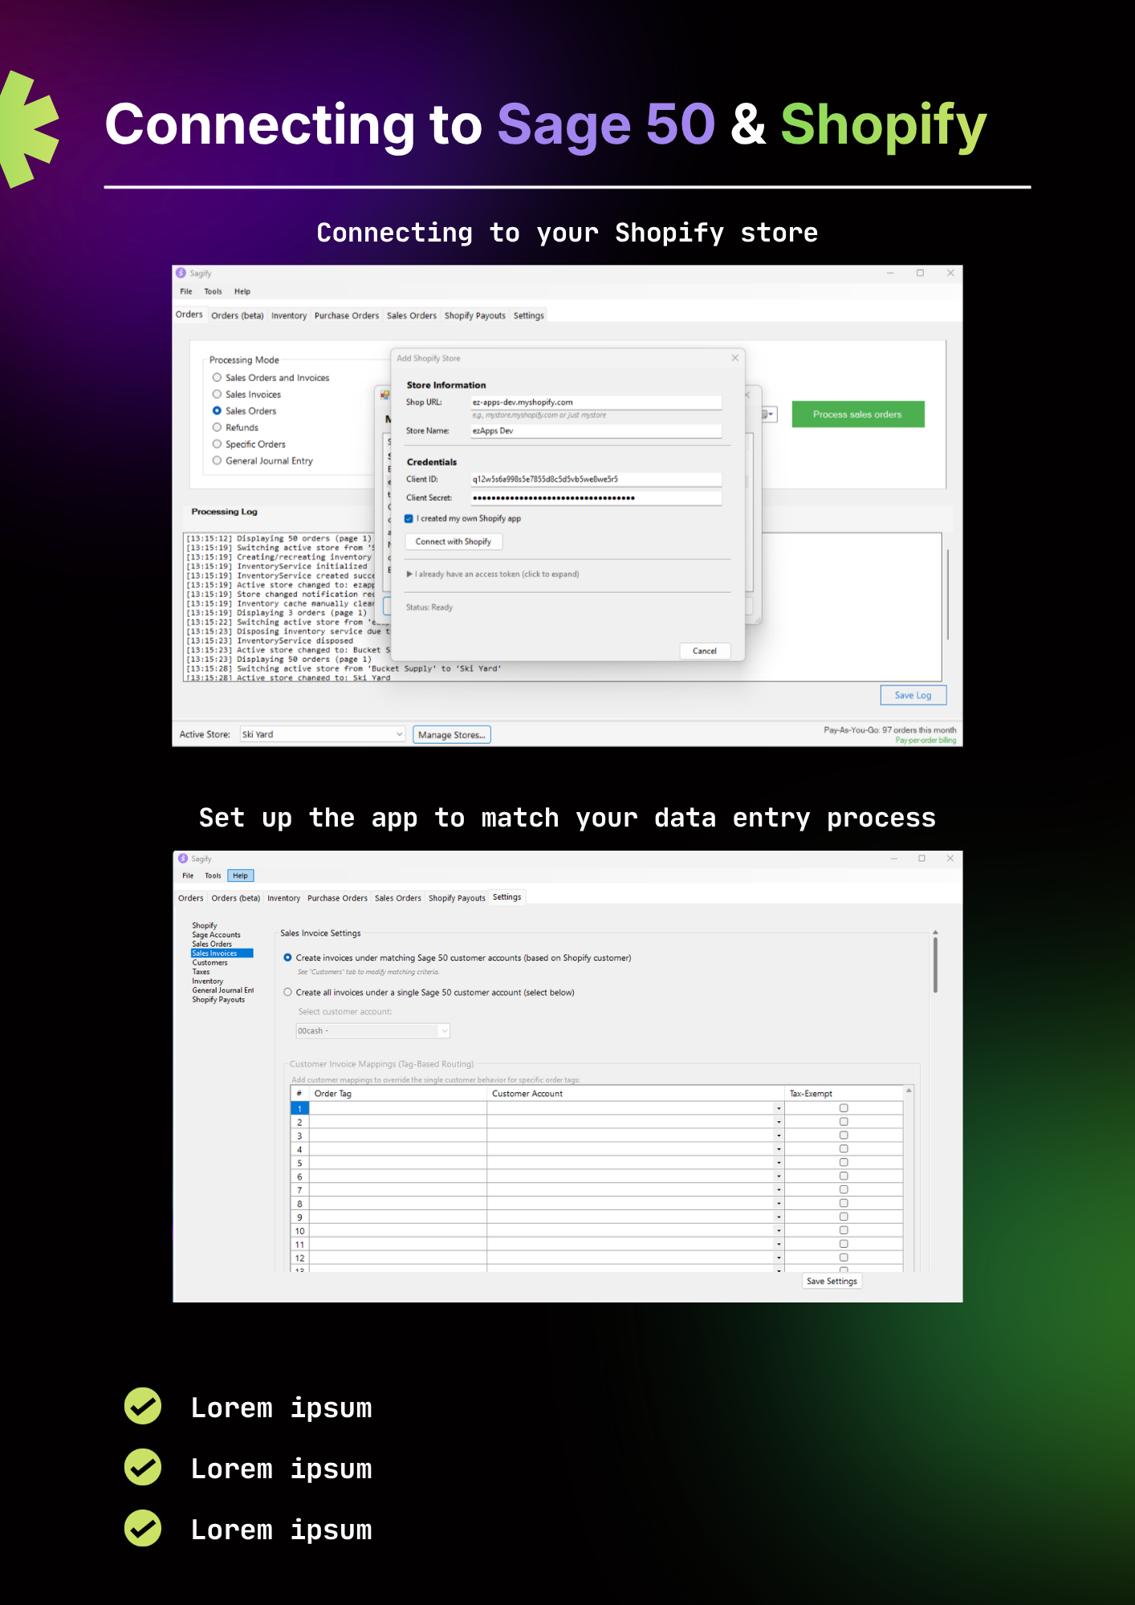Click Order Tag cell in mapping row 1
This screenshot has width=1135, height=1605.
point(398,1108)
